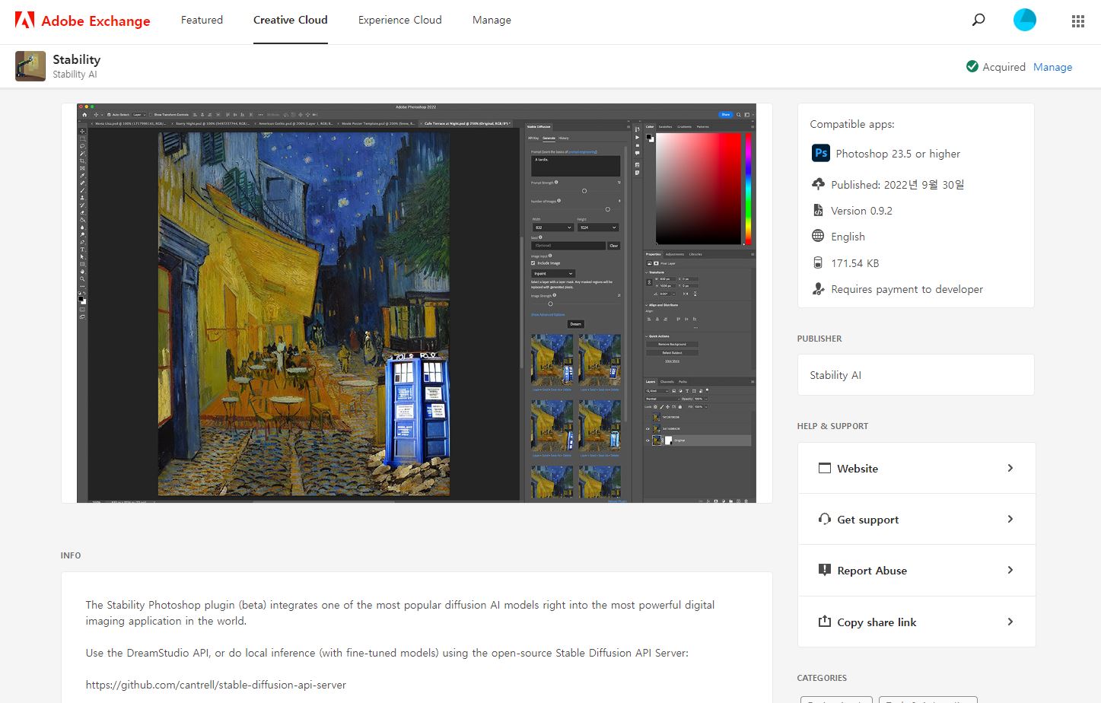Click the 'HELP & SUPPORT' section heading
Image resolution: width=1101 pixels, height=703 pixels.
pos(832,426)
